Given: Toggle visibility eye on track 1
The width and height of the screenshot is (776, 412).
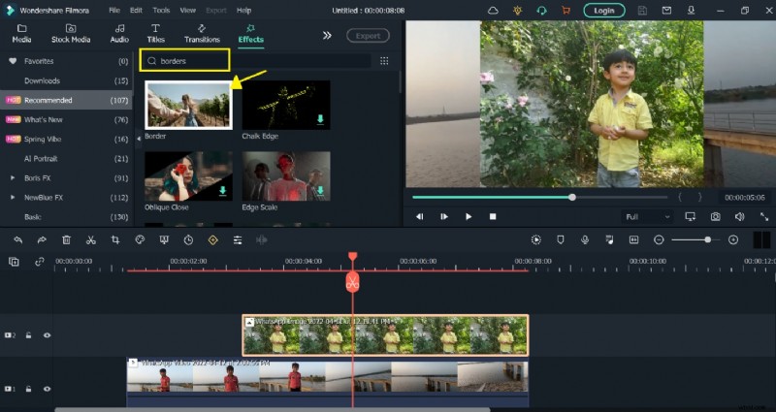Looking at the screenshot, I should [47, 389].
